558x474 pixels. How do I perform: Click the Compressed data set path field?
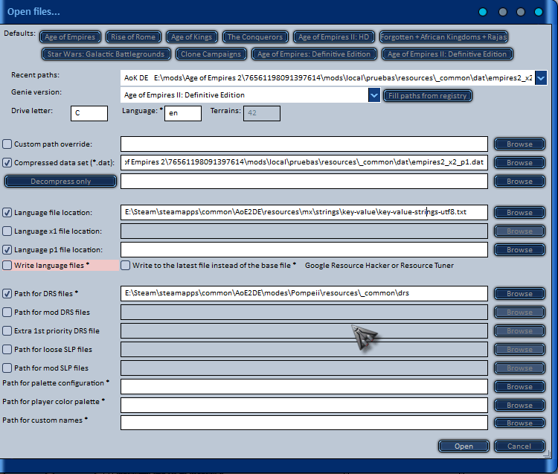point(304,163)
